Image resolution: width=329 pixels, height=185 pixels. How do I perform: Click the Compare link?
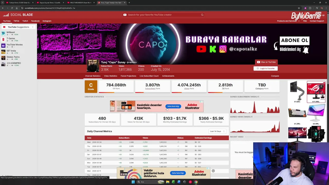click(275, 76)
